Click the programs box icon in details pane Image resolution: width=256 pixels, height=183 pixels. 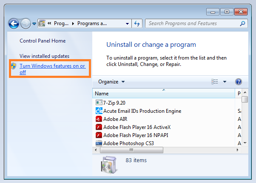[x=109, y=164]
